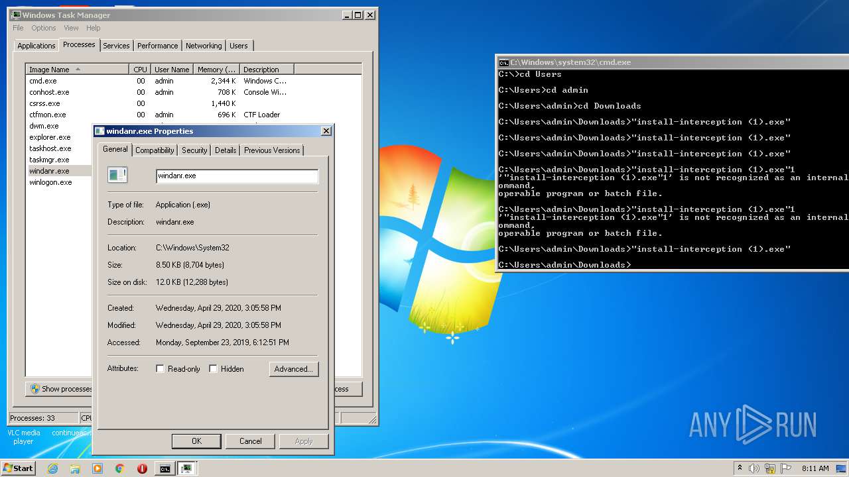The width and height of the screenshot is (849, 477).
Task: Open Security tab in Properties
Action: (194, 150)
